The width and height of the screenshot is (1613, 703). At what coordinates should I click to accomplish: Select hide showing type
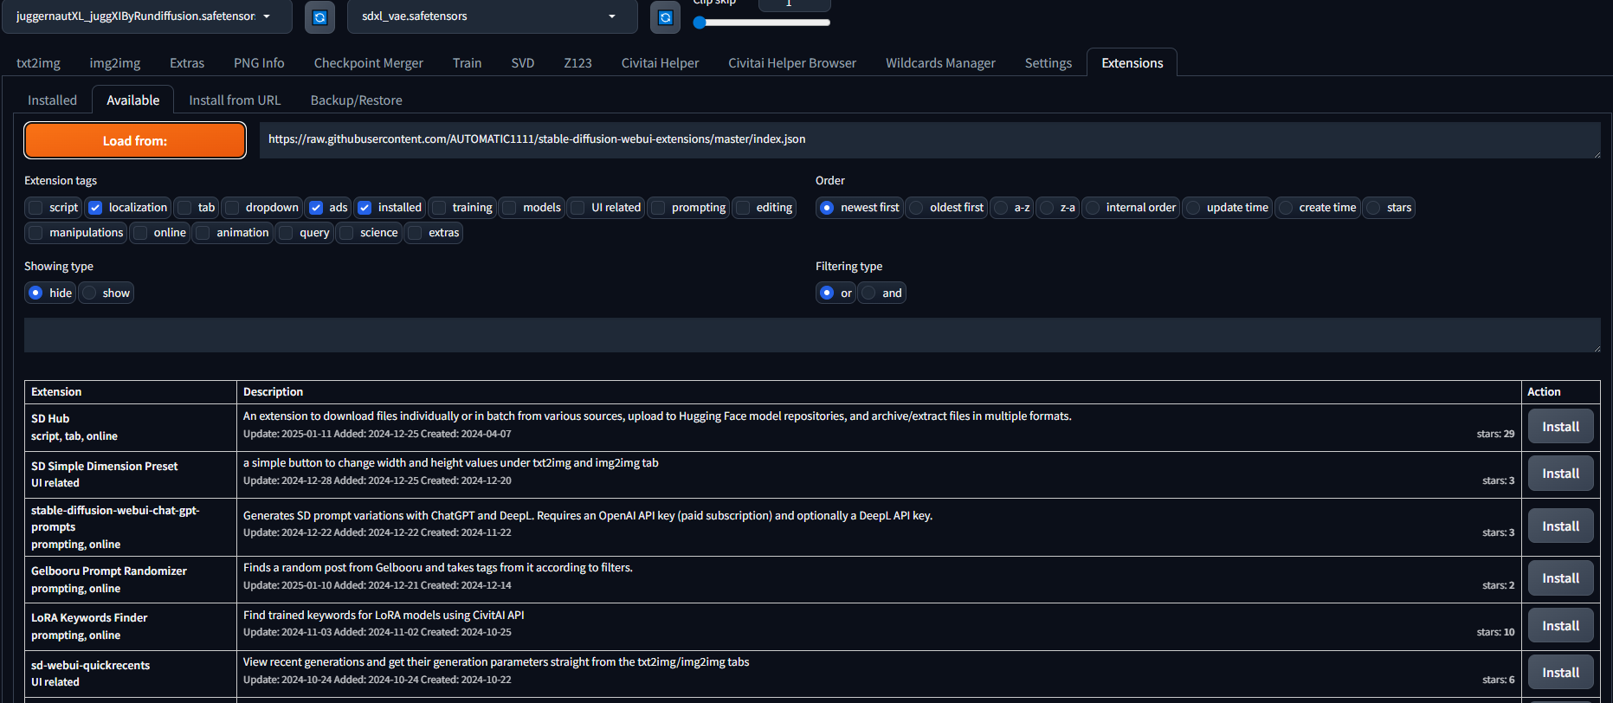coord(35,293)
